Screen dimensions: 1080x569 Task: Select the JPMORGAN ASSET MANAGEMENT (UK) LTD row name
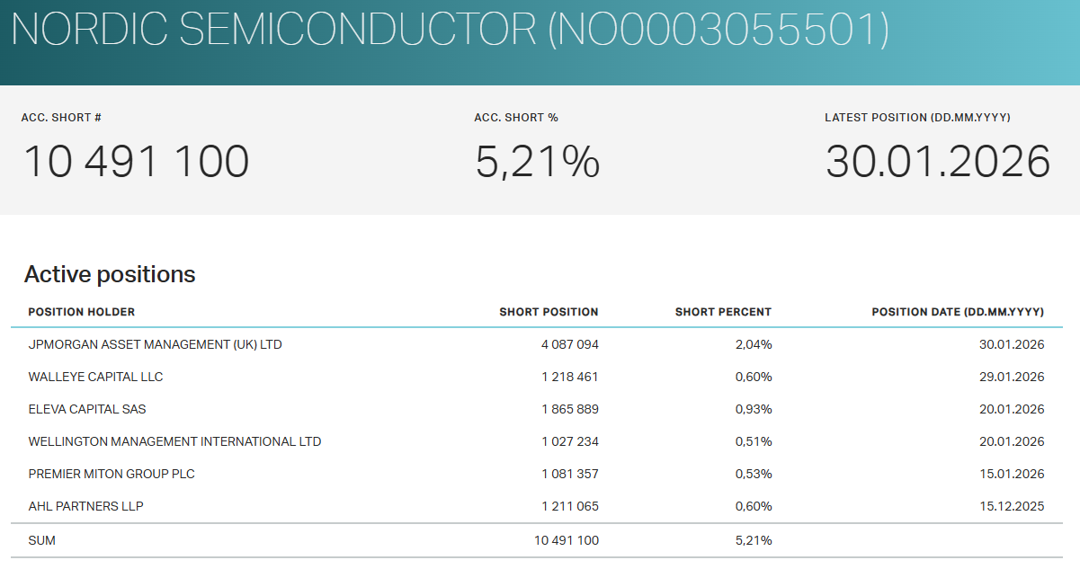coord(155,344)
